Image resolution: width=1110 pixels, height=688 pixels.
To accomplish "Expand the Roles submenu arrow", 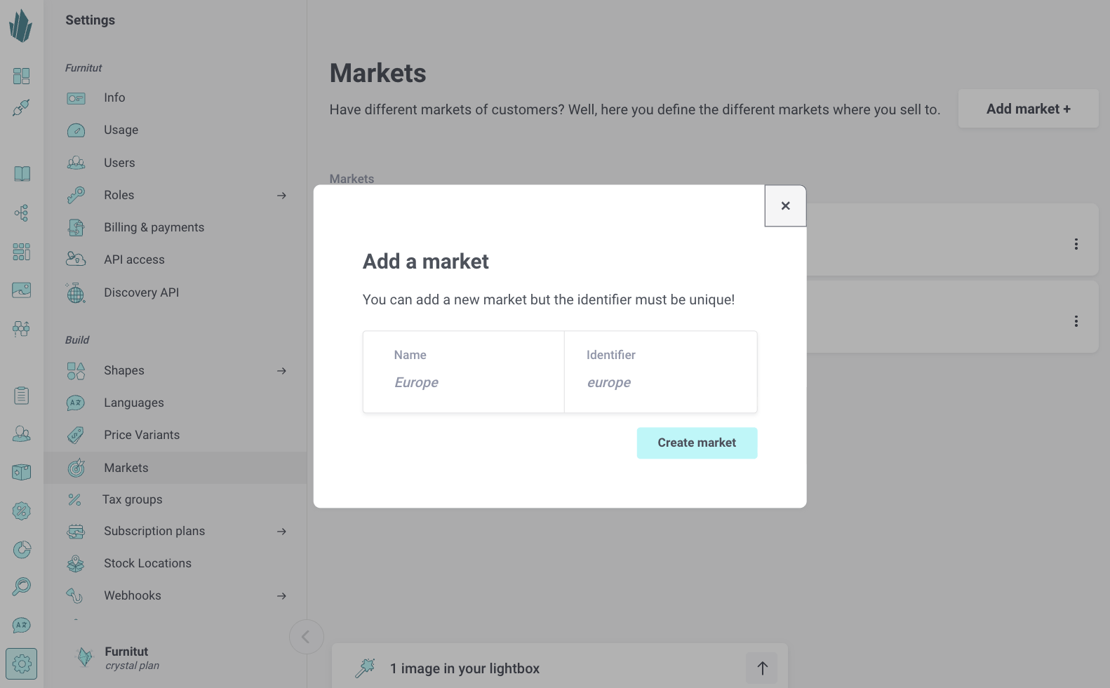I will [x=281, y=196].
